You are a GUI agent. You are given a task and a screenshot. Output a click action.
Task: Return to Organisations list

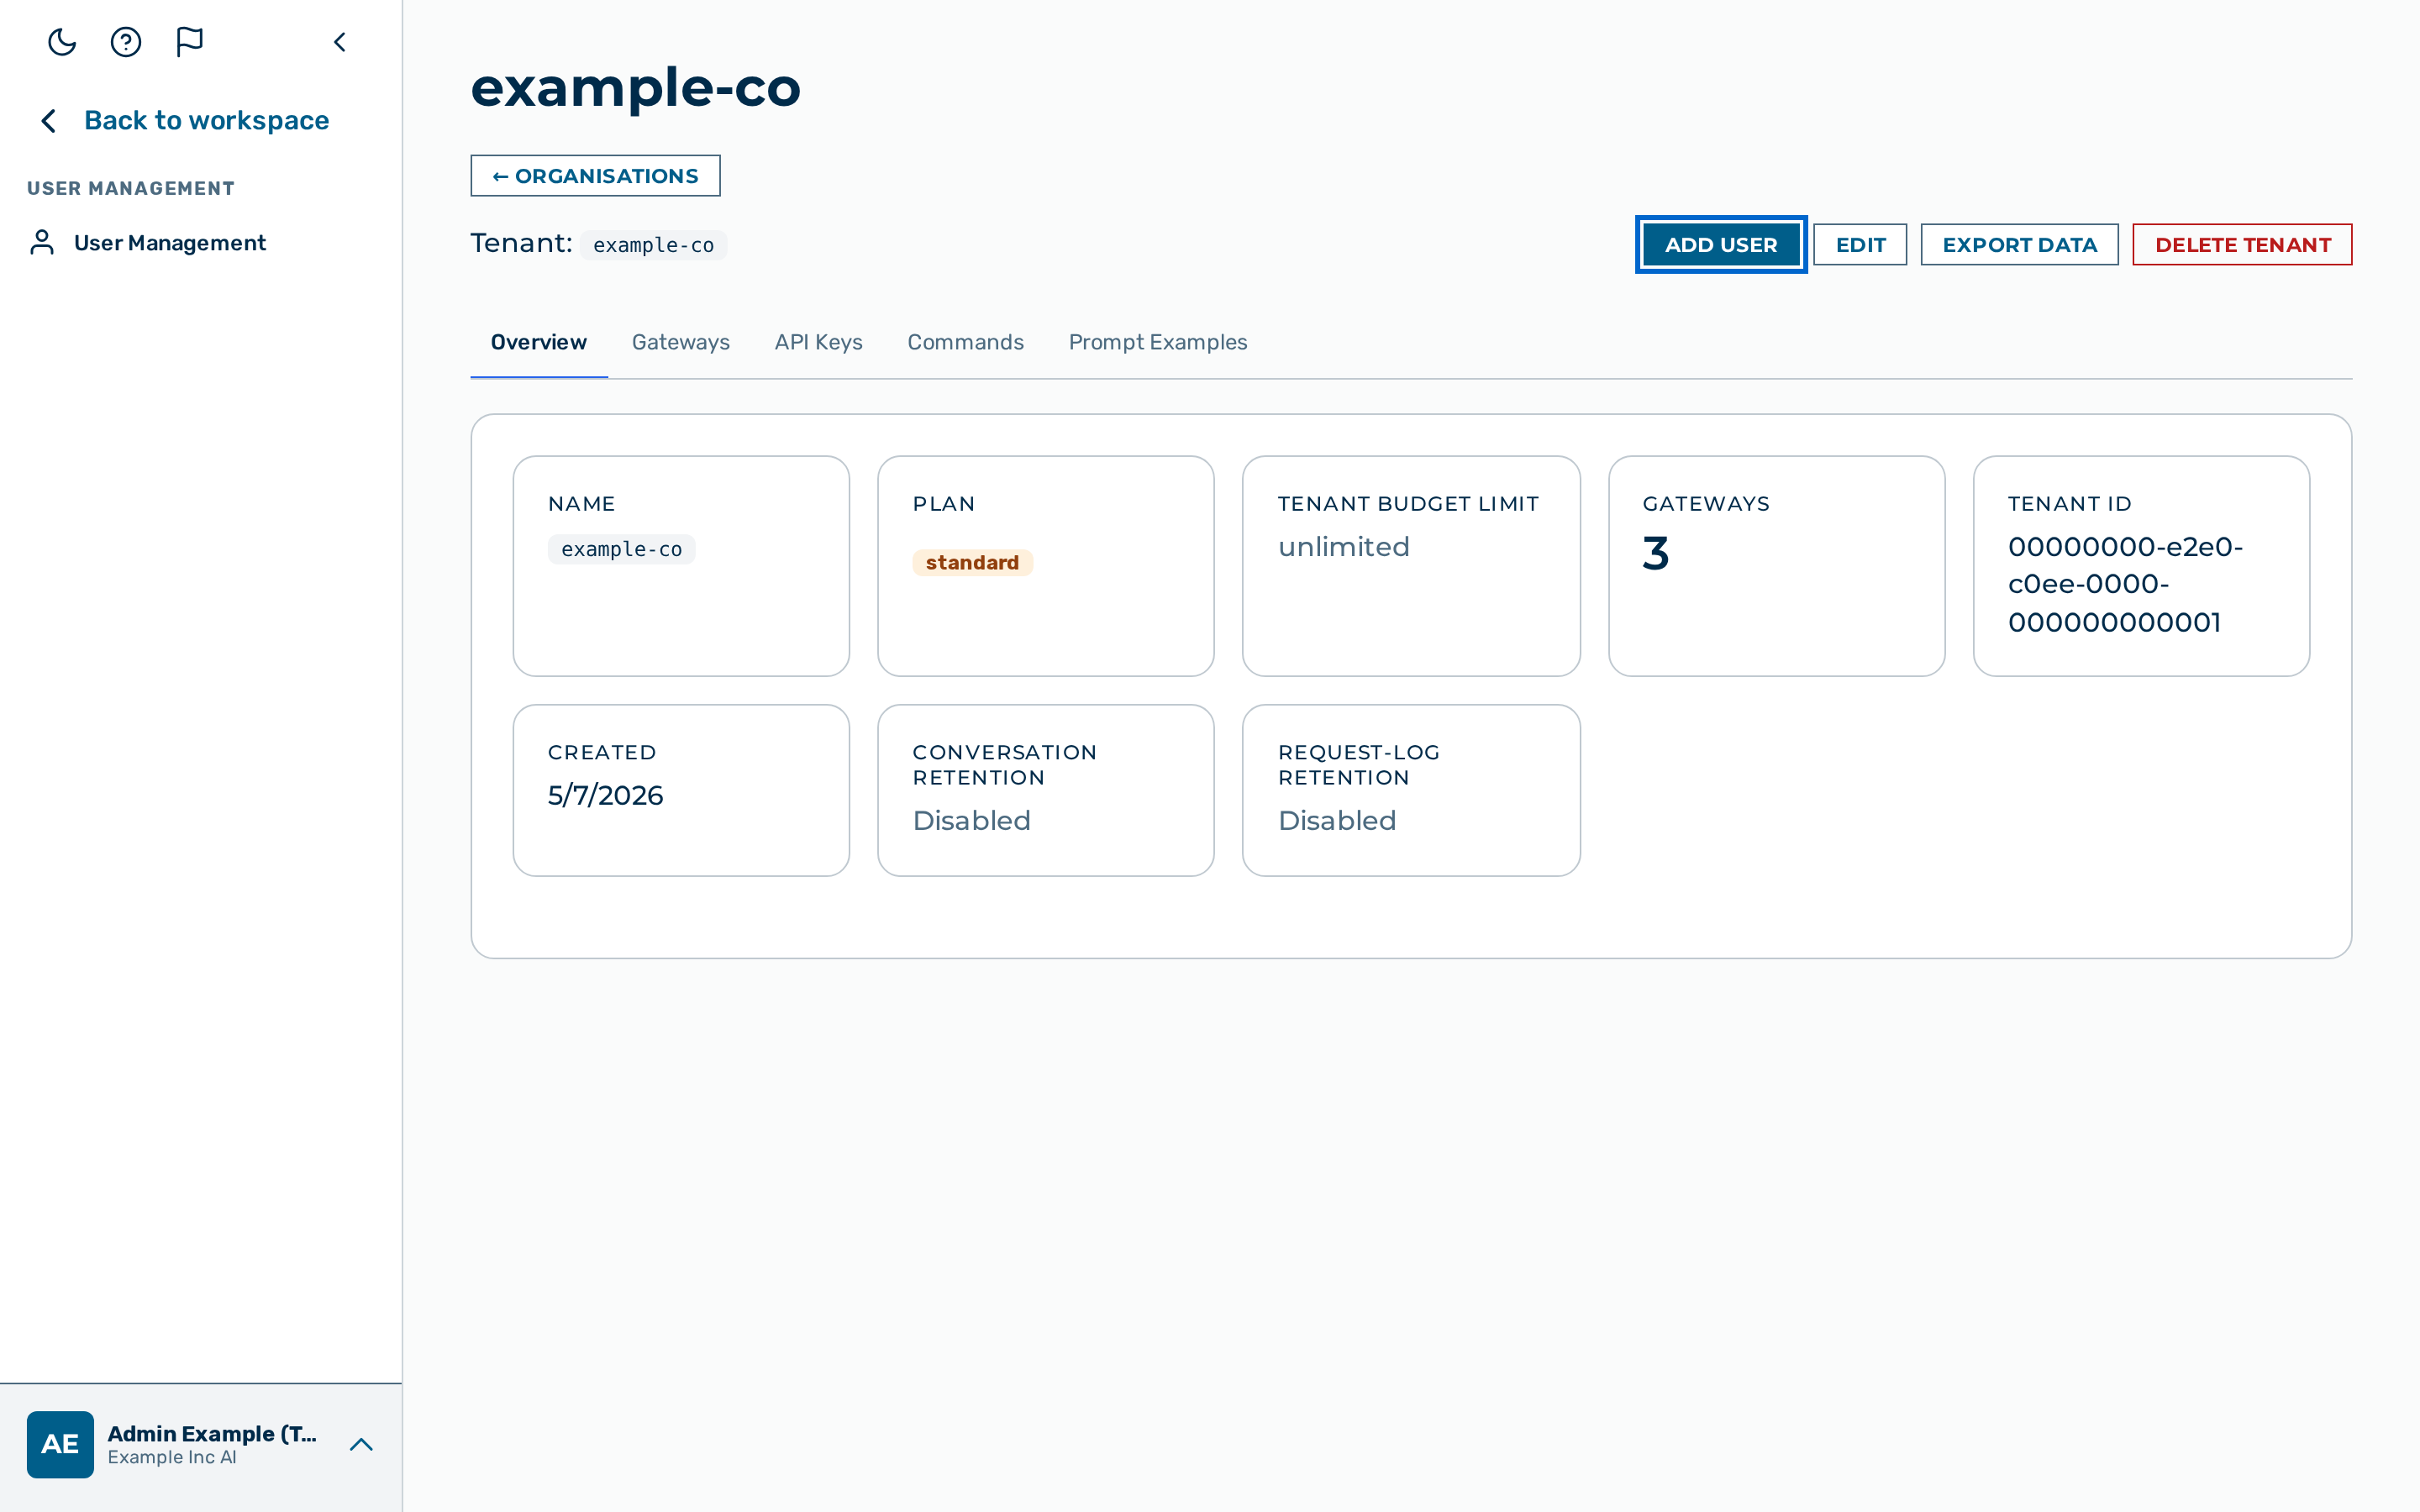pyautogui.click(x=595, y=176)
